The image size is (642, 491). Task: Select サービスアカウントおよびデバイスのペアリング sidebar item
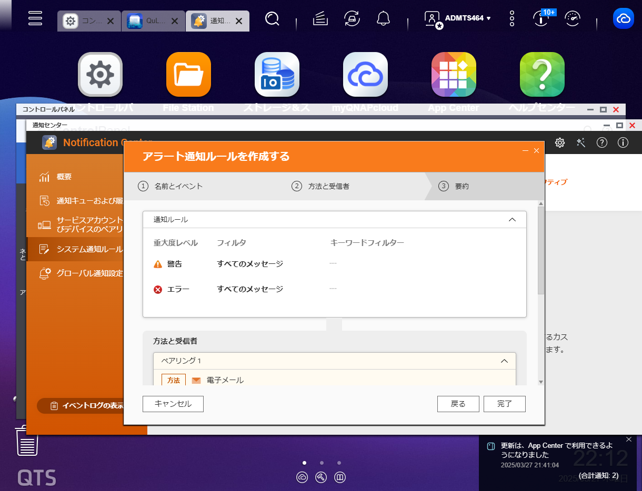click(x=75, y=225)
